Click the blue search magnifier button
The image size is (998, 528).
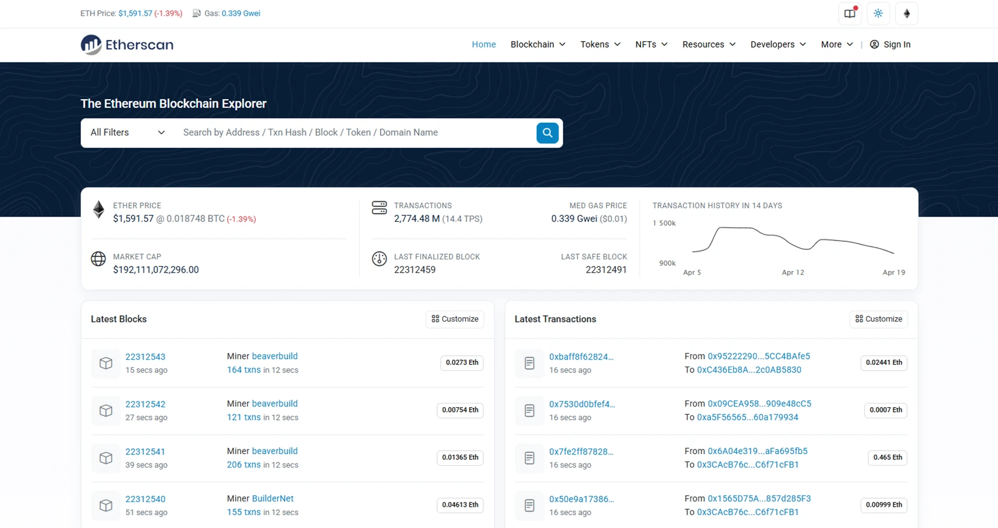(547, 133)
